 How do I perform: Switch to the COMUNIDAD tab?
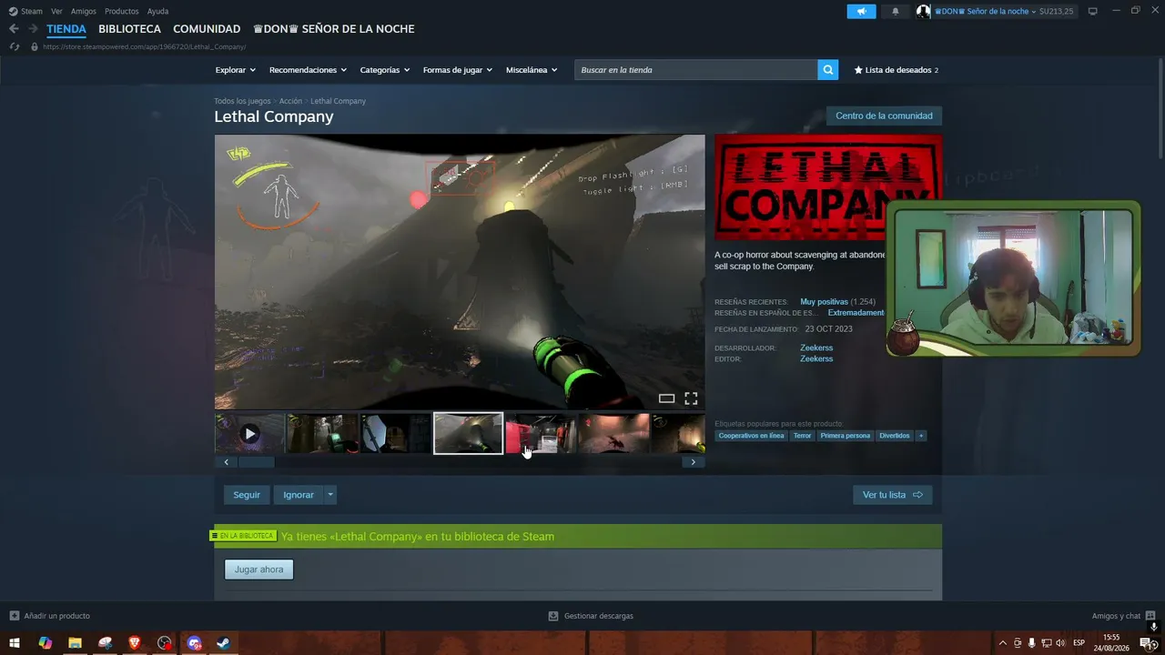tap(207, 29)
